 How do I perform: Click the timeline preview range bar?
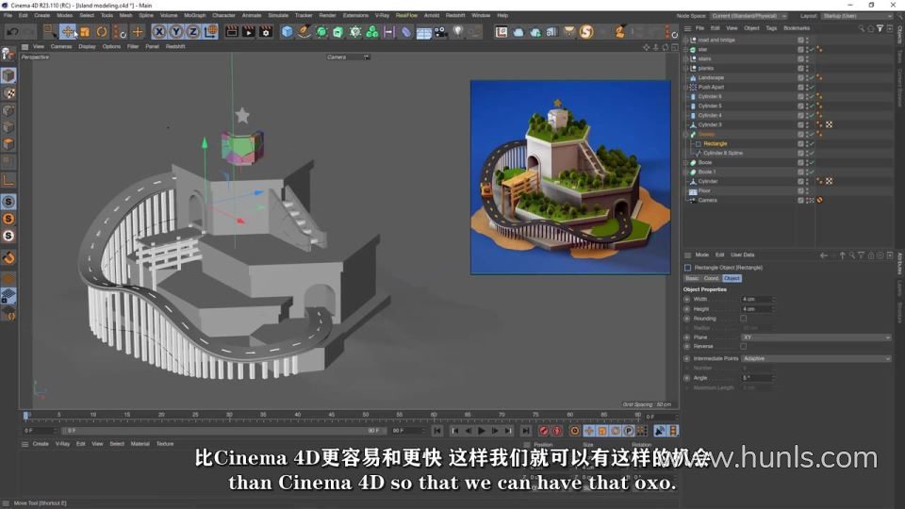tap(222, 431)
